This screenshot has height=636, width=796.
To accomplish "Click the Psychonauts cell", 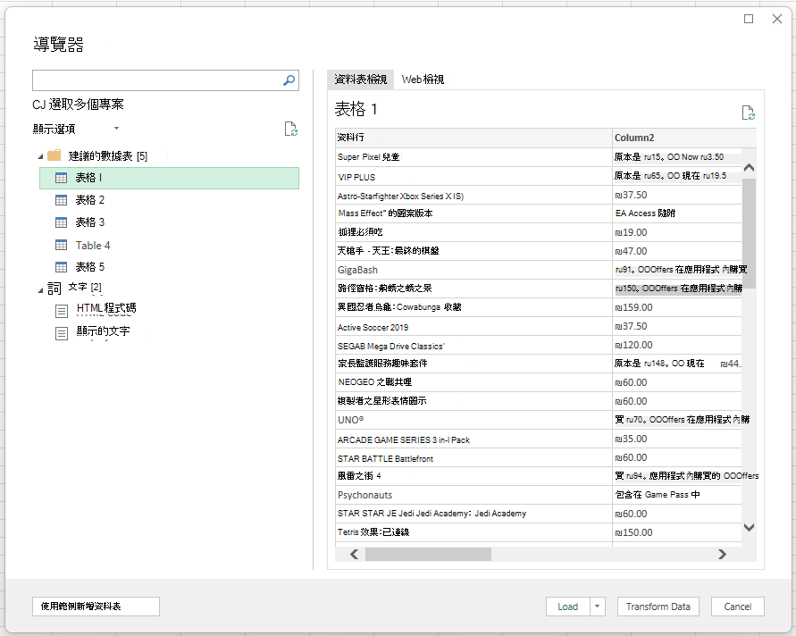I will click(473, 495).
